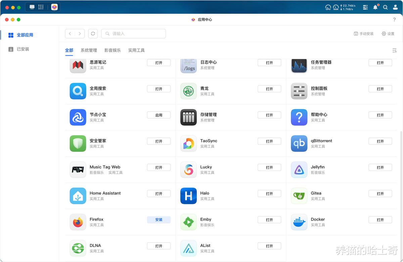Viewport: 403px width, 262px height.
Task: Click the RAM usage gauge
Action: 336,7
